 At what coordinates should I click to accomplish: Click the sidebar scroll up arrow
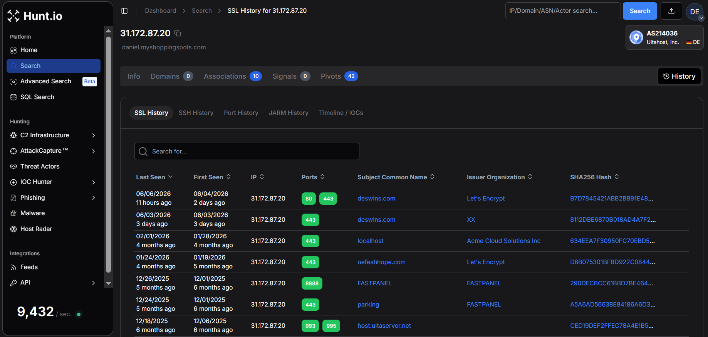tap(108, 31)
